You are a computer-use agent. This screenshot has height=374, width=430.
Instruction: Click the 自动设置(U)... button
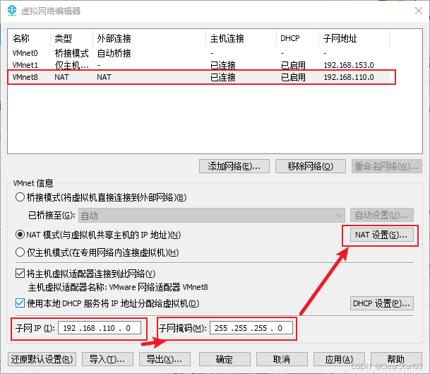(x=382, y=215)
